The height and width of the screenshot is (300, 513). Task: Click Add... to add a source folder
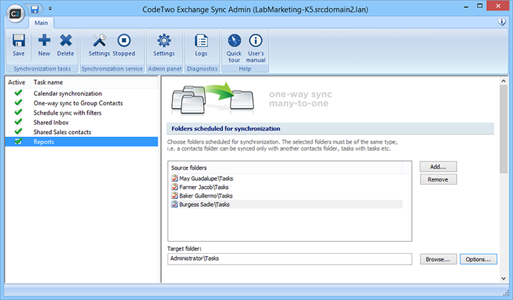438,167
